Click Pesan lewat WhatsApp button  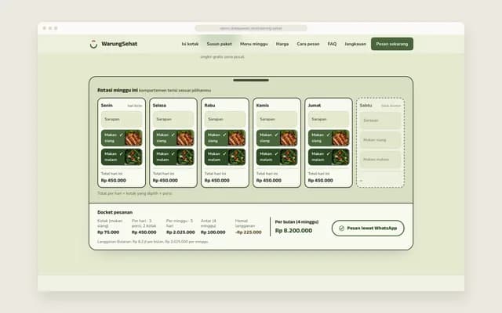(368, 228)
